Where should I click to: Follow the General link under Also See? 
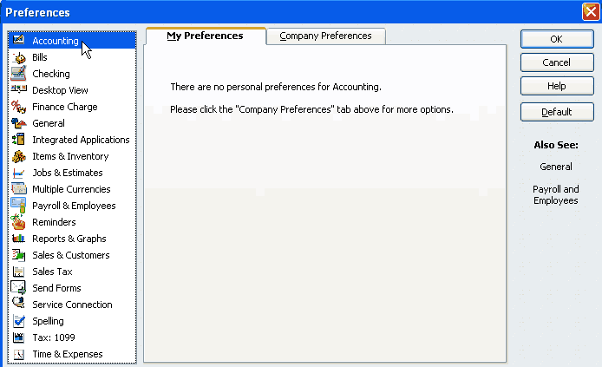point(556,167)
